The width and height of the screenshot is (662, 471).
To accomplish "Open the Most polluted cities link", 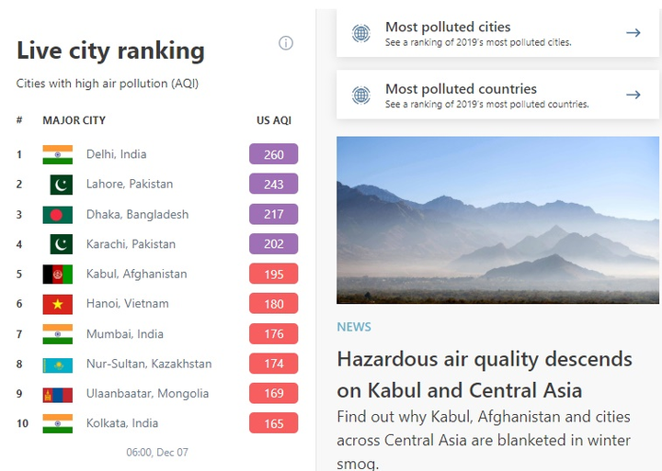I will (x=448, y=28).
